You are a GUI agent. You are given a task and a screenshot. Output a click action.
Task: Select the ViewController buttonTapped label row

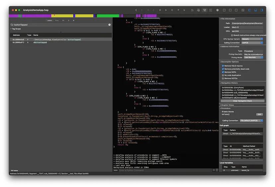tap(57, 40)
